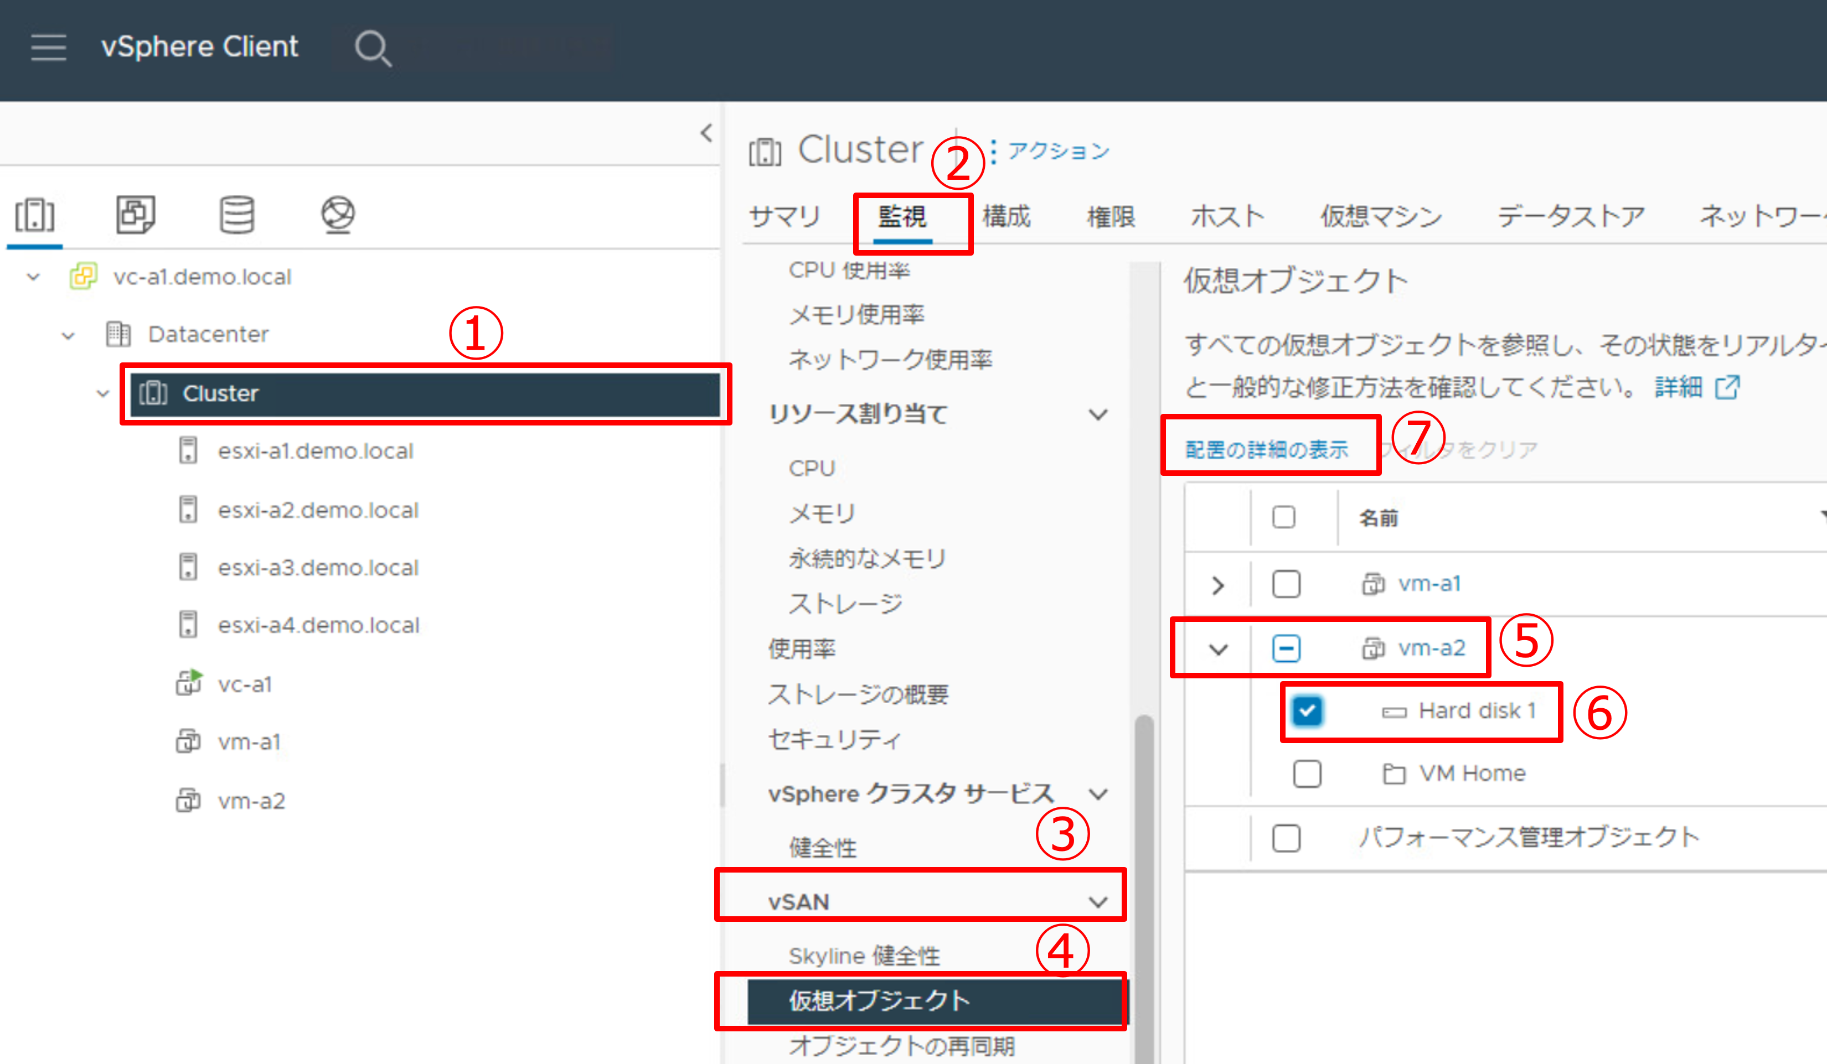
Task: Click the external link icon after 詳細
Action: tap(1728, 387)
